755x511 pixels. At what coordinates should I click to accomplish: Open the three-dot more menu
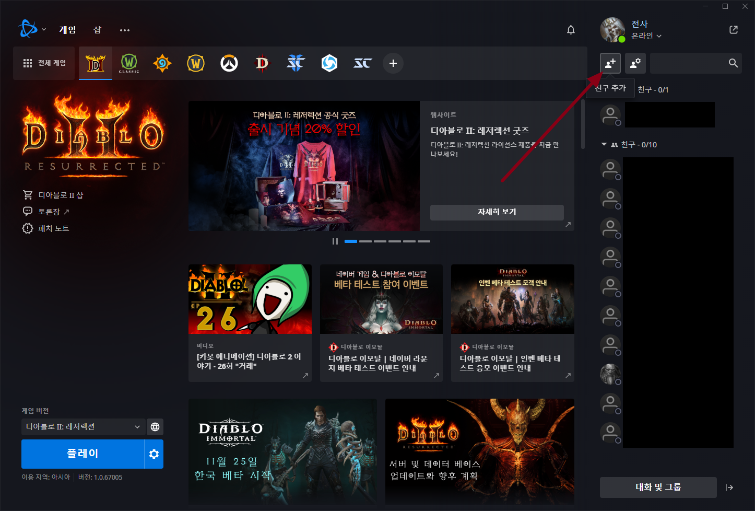pyautogui.click(x=124, y=30)
